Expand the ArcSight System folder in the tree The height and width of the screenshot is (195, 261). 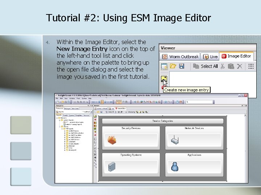65,139
